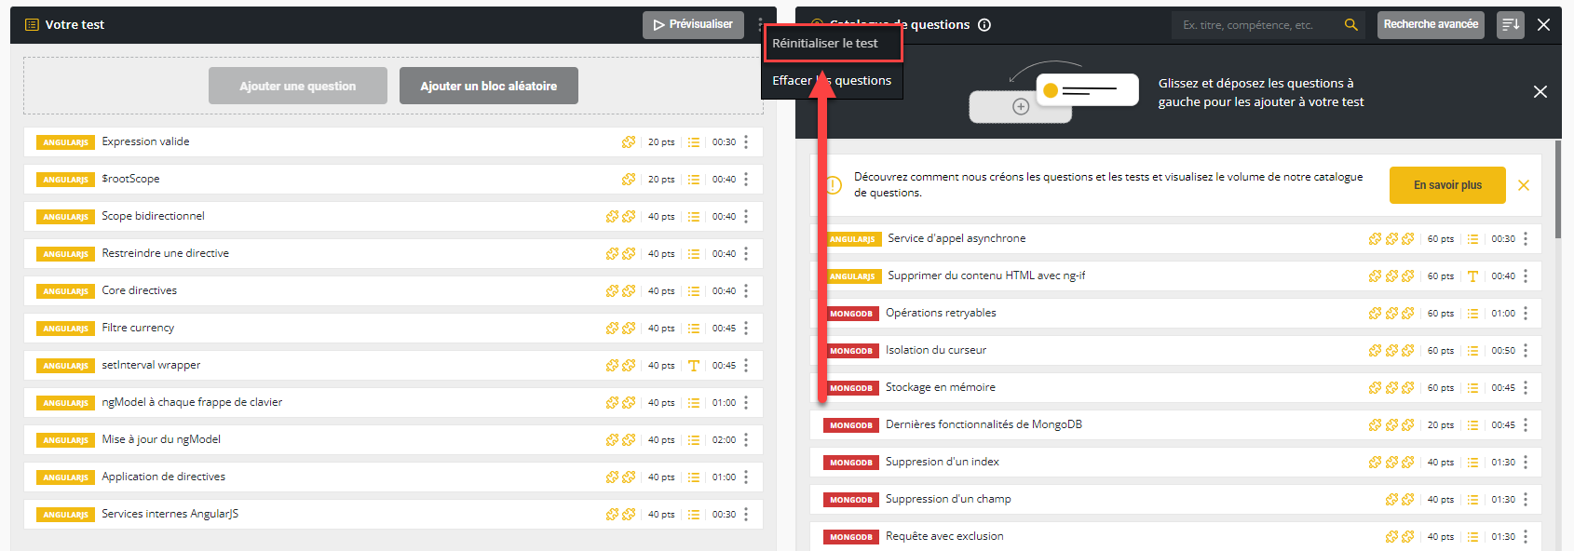Open options menu for setInterval wrapper
This screenshot has width=1574, height=551.
pyautogui.click(x=746, y=366)
